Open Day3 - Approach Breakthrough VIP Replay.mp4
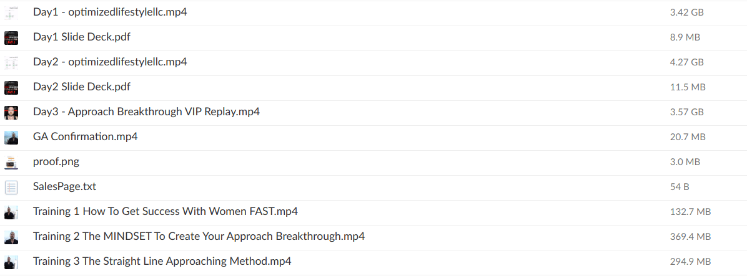This screenshot has height=276, width=747. click(146, 112)
